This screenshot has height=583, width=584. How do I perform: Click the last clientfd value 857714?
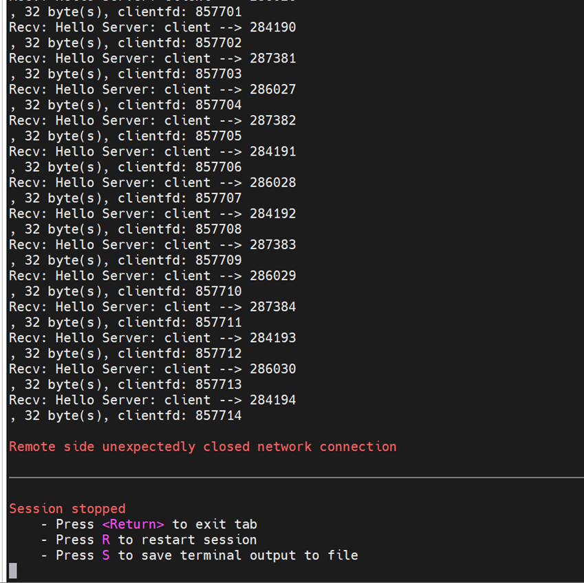[x=219, y=416]
